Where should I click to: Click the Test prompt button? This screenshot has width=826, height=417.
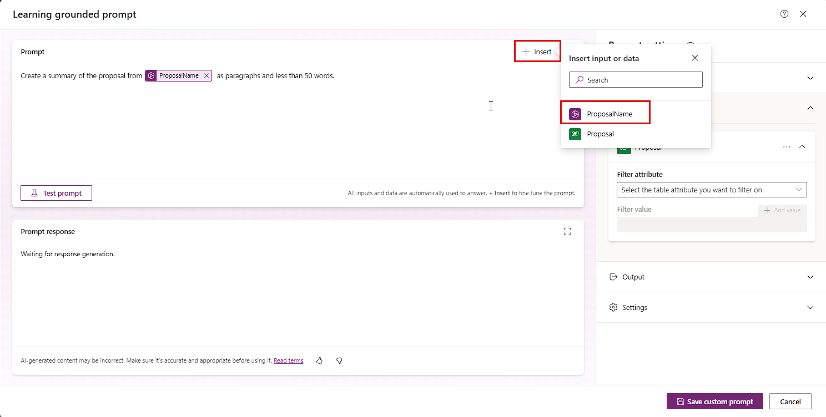pyautogui.click(x=56, y=193)
